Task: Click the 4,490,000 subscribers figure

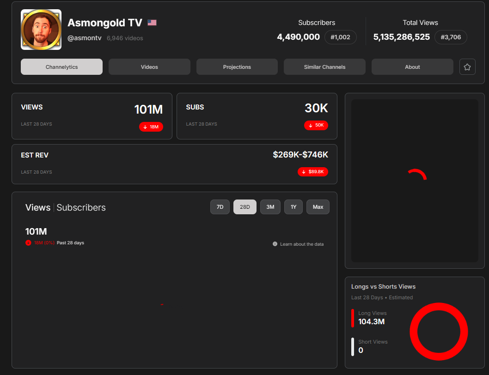Action: (x=299, y=37)
